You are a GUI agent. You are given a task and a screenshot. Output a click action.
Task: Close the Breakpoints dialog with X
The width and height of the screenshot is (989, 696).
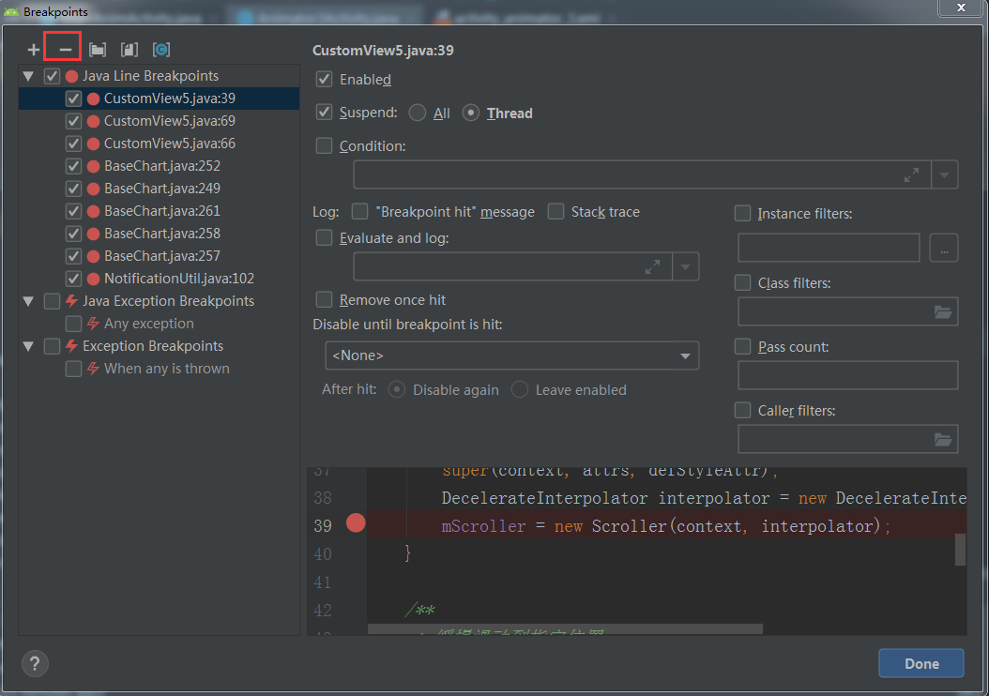961,8
